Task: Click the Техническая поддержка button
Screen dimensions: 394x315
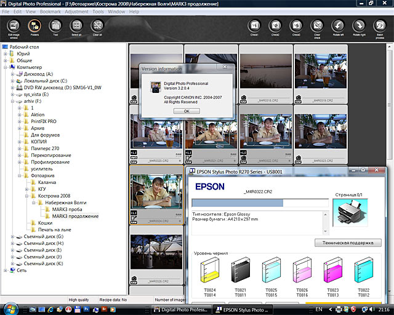Action: (x=348, y=243)
